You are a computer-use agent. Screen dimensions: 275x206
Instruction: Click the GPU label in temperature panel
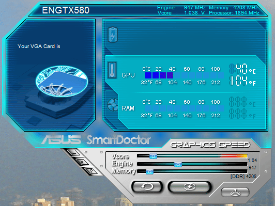128,75
